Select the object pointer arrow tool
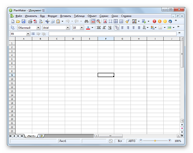 pos(13,28)
